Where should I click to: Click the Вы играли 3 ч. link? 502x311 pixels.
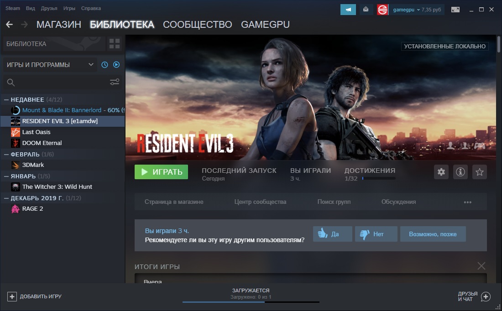[167, 231]
